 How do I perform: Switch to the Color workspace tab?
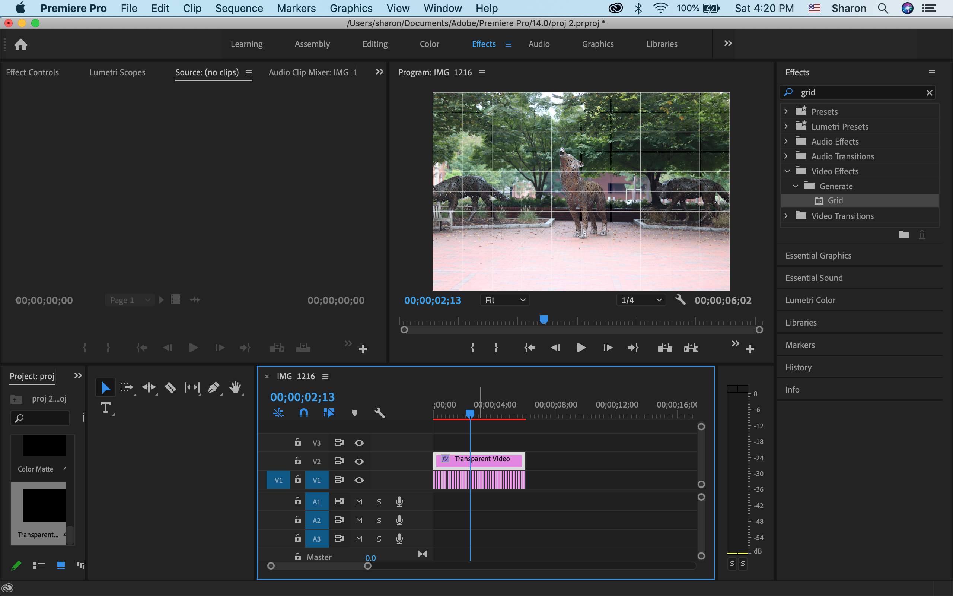pyautogui.click(x=429, y=44)
